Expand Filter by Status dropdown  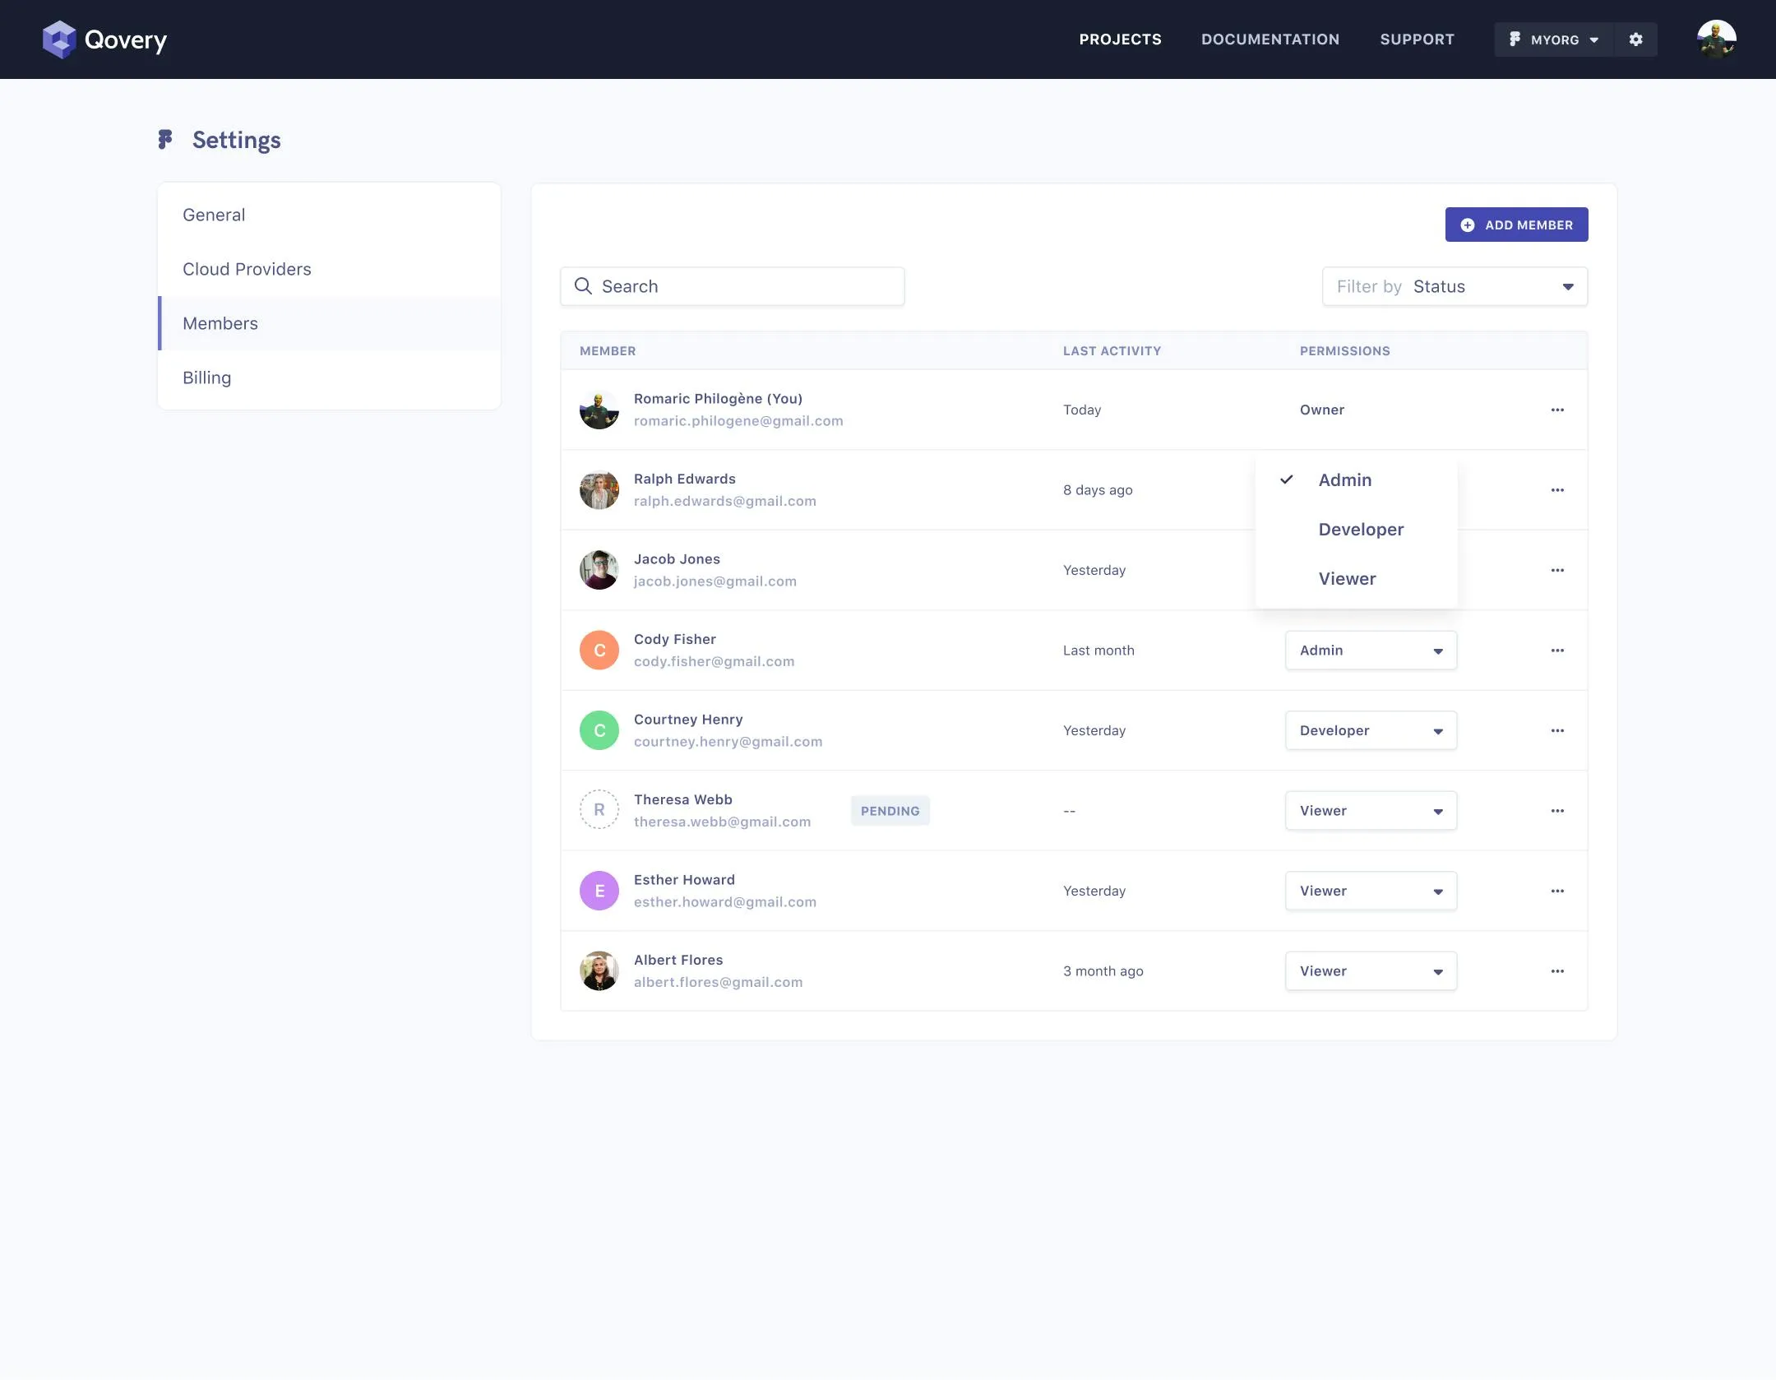click(x=1455, y=286)
